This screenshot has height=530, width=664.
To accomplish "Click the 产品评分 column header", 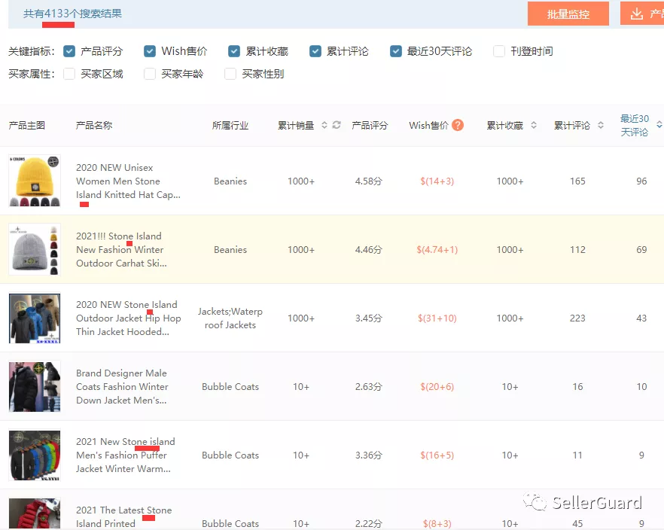I will click(x=370, y=125).
